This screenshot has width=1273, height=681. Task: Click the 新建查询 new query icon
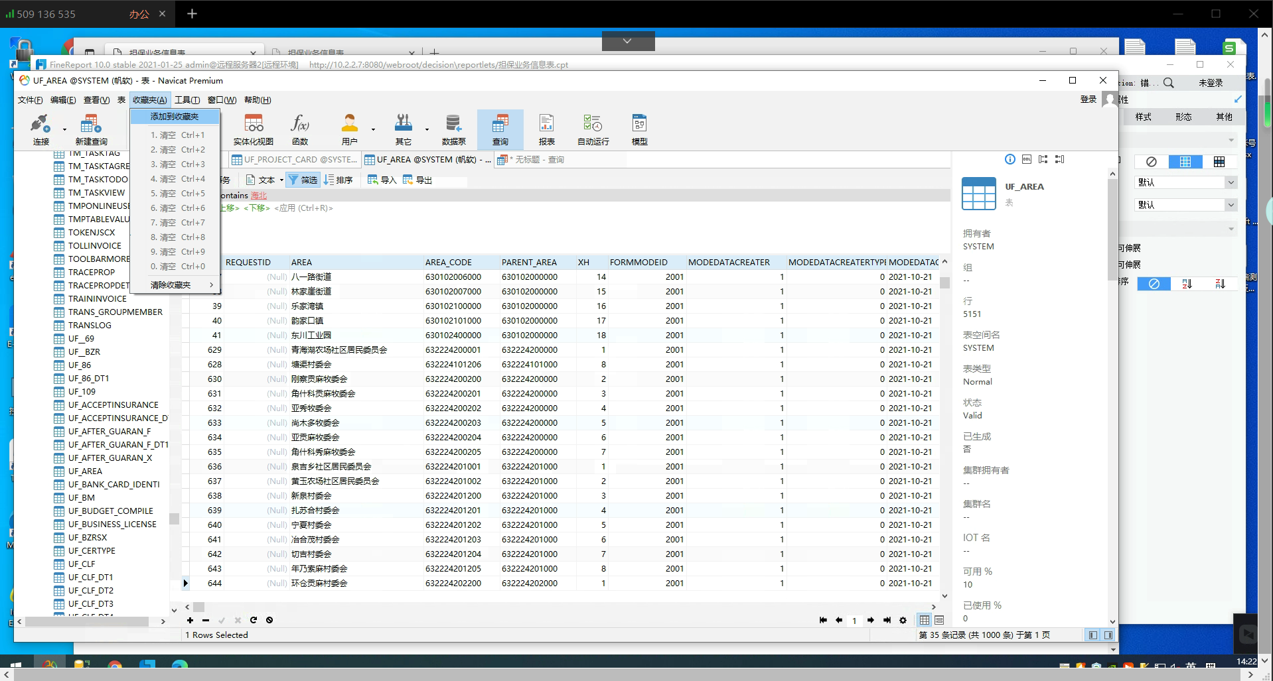[x=91, y=129]
